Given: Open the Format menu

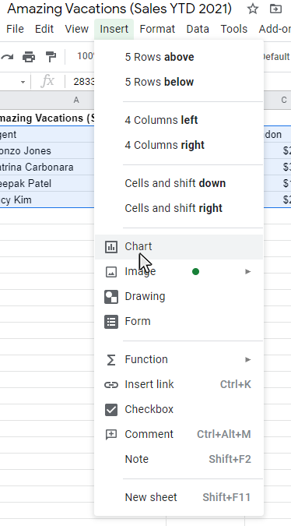Looking at the screenshot, I should [157, 29].
